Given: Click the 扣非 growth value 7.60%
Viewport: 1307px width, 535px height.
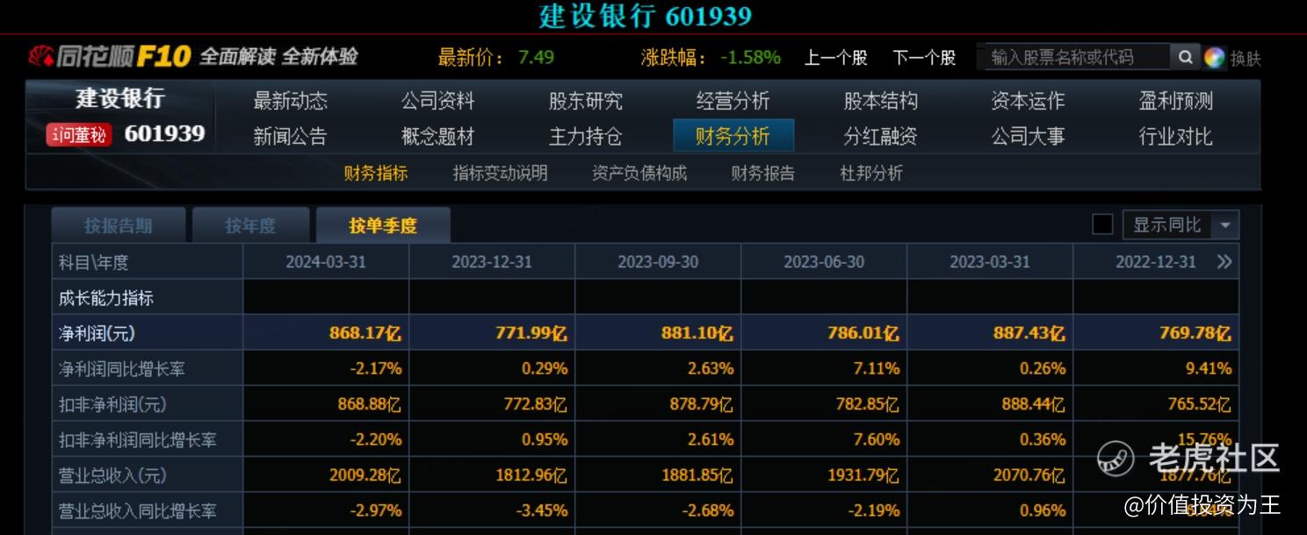Looking at the screenshot, I should pyautogui.click(x=877, y=439).
